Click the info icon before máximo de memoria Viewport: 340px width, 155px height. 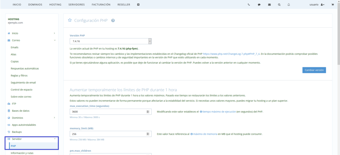tap(192, 134)
